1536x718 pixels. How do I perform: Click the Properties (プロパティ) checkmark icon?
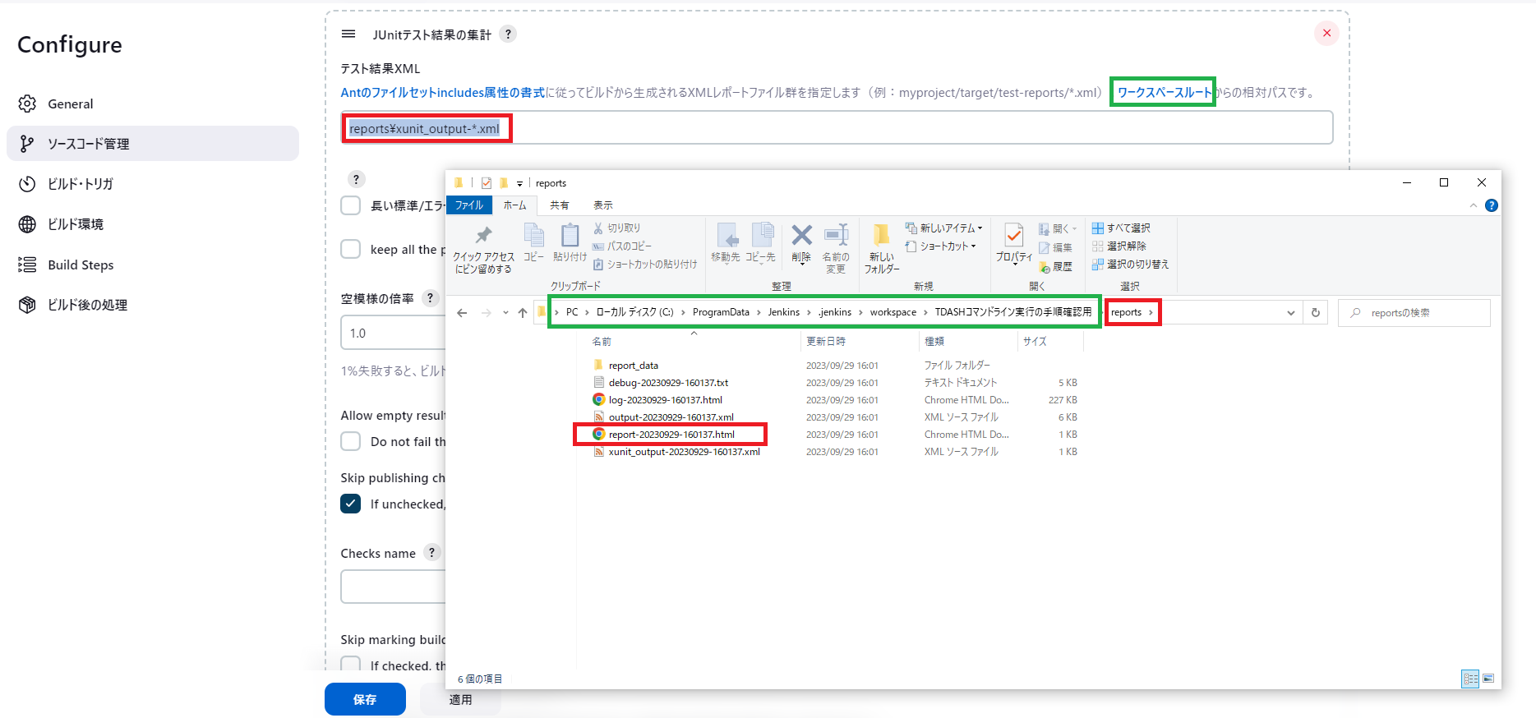[x=1014, y=237]
